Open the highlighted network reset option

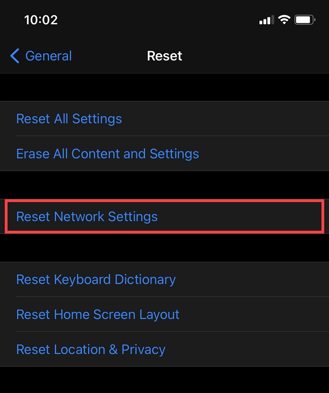tap(87, 217)
